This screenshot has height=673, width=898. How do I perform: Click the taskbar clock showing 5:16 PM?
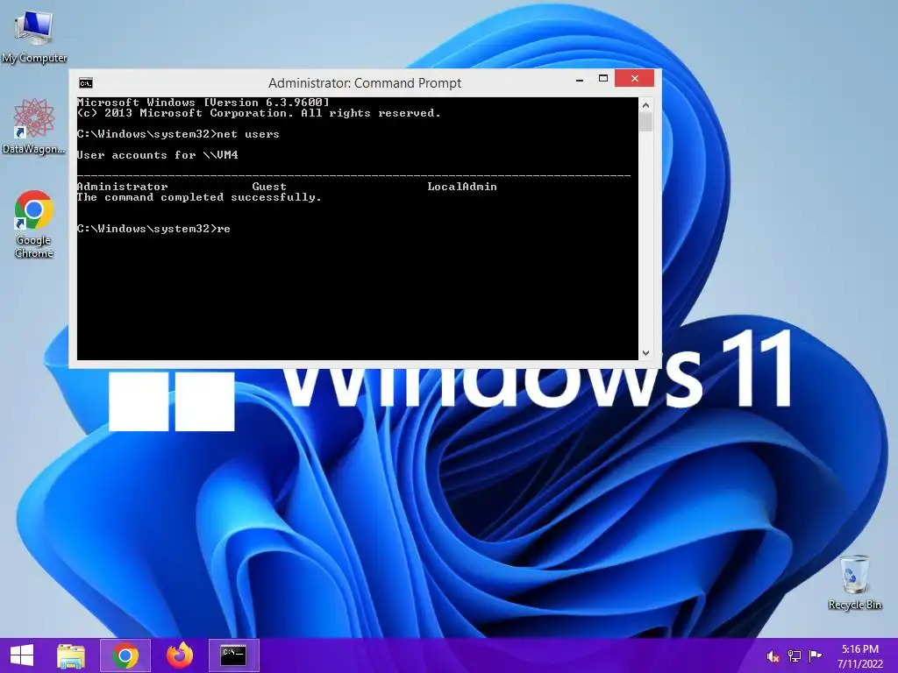point(860,656)
